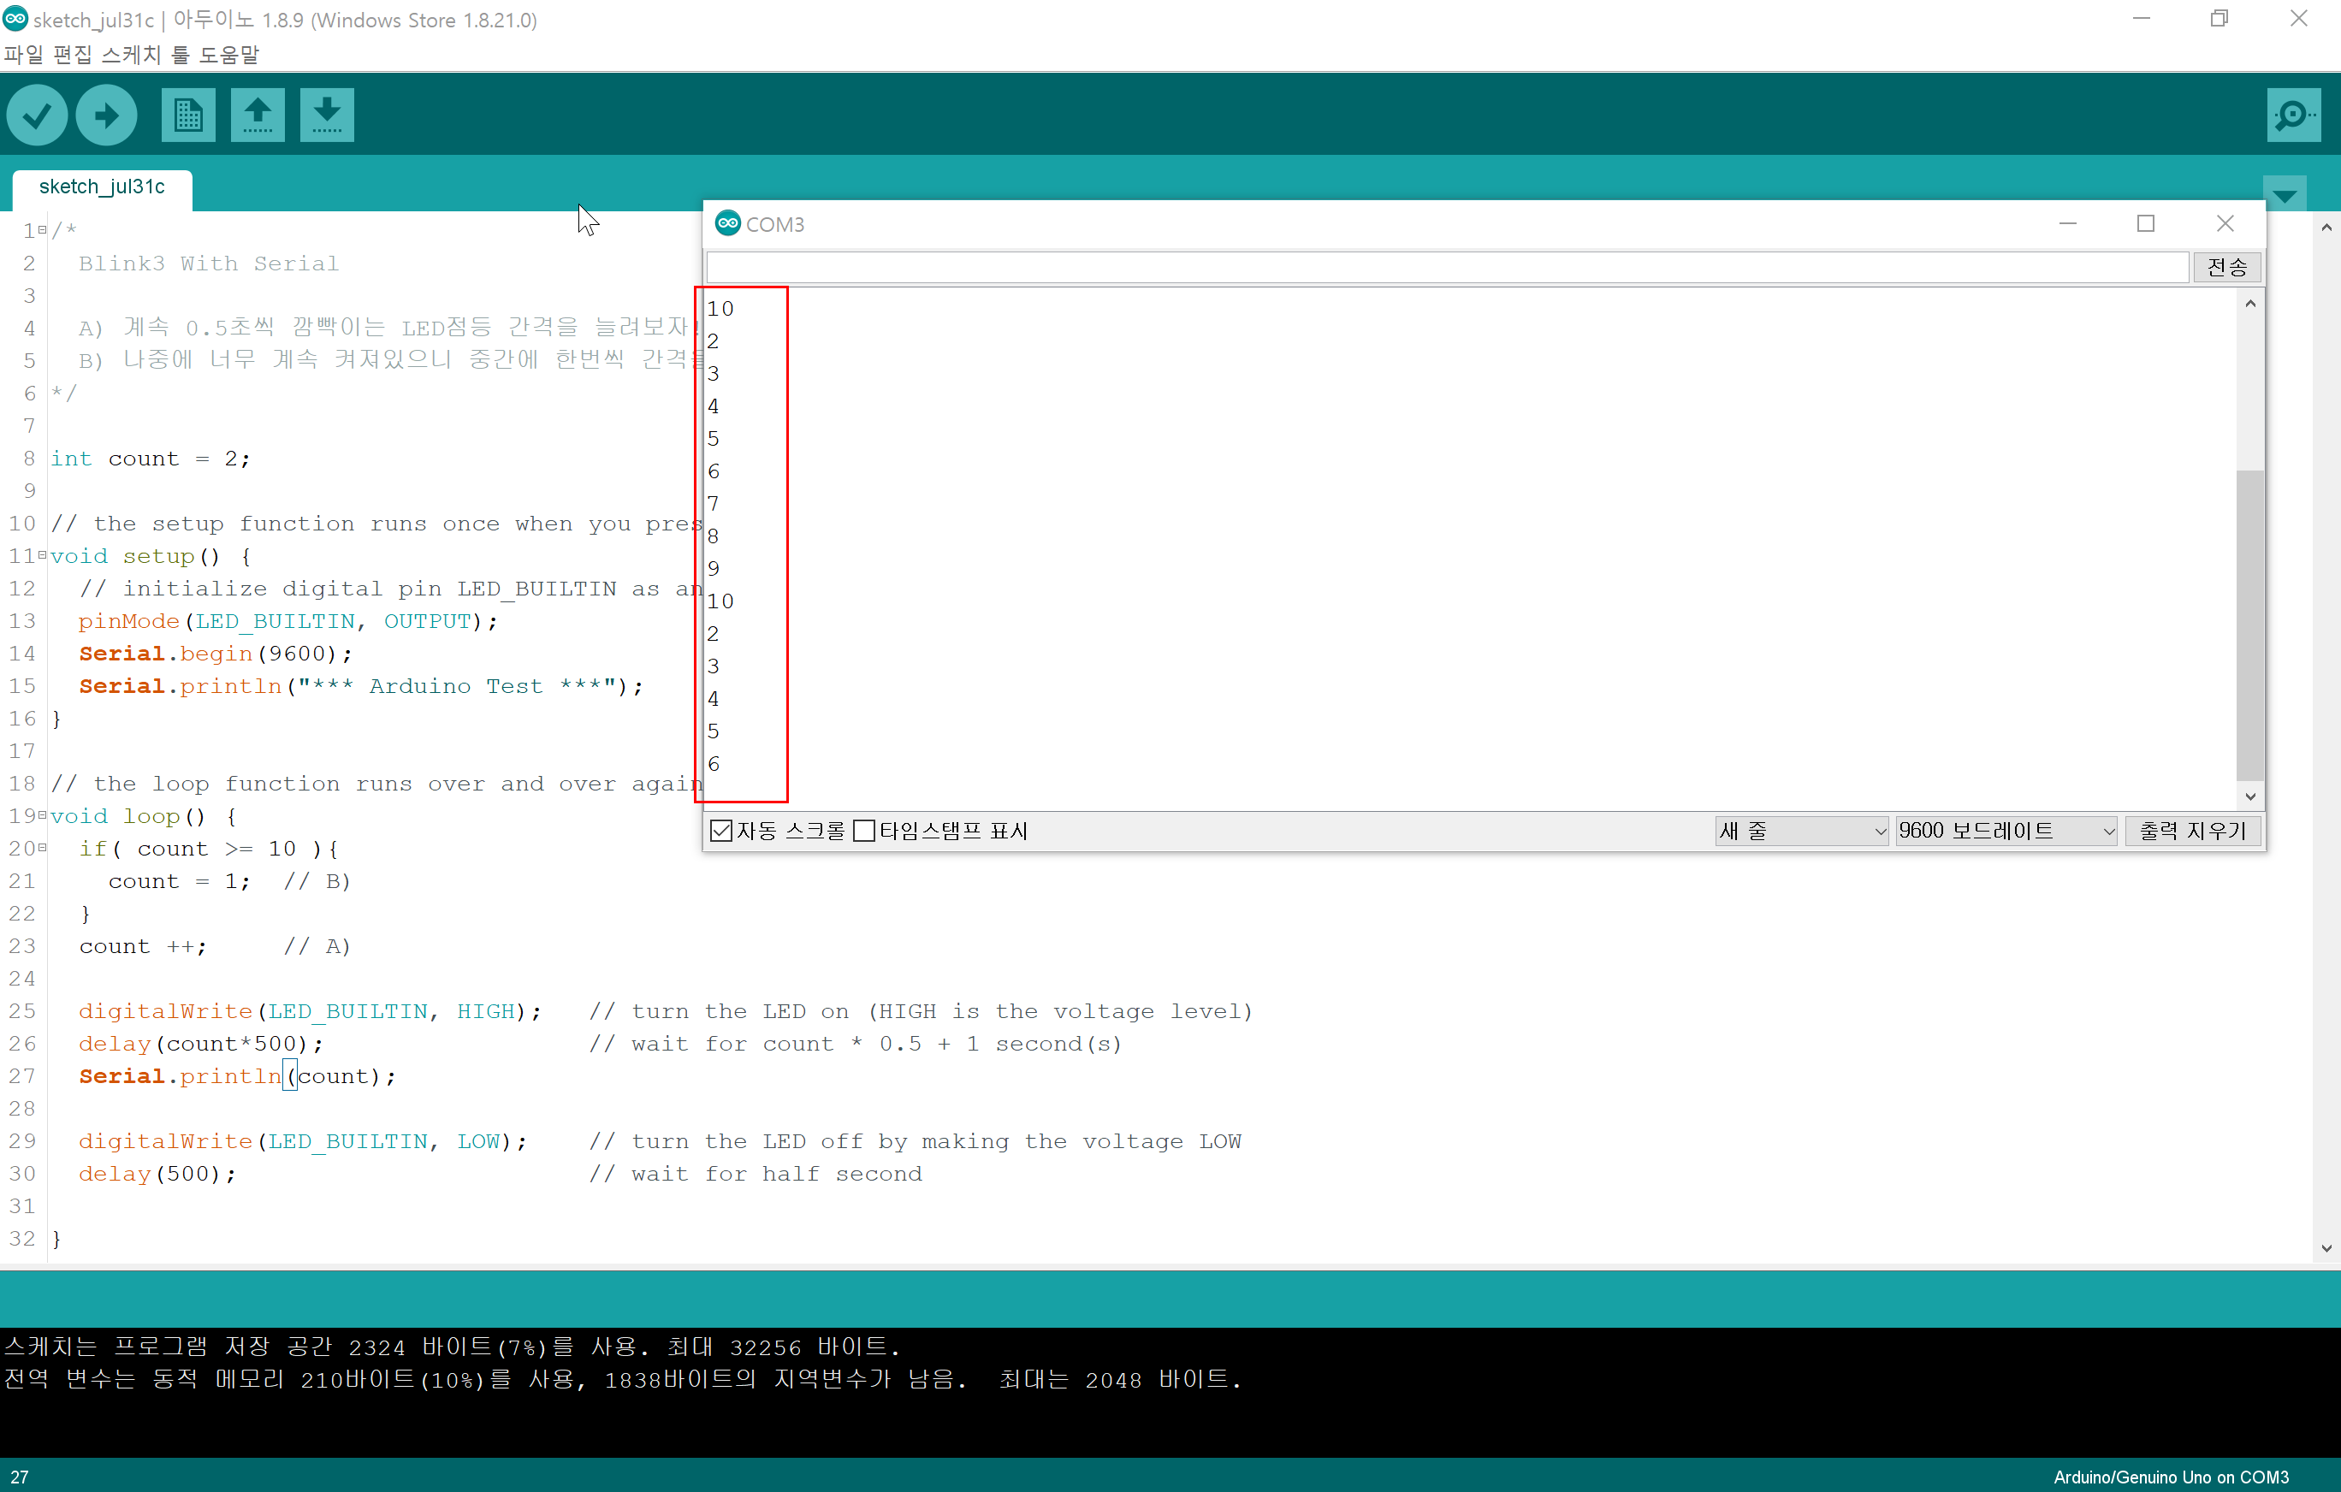Image resolution: width=2341 pixels, height=1492 pixels.
Task: Enable the 타임스탬프 표시 checkbox
Action: pos(863,830)
